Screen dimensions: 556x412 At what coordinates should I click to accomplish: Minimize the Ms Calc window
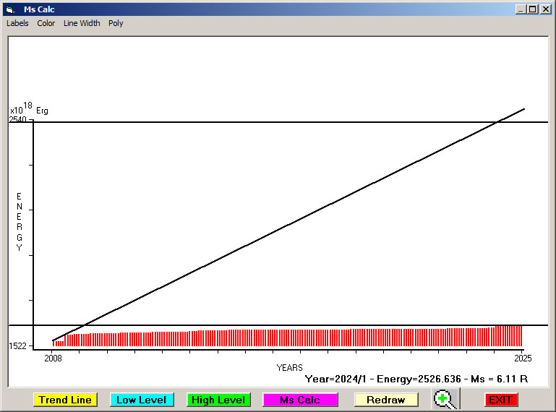click(520, 9)
